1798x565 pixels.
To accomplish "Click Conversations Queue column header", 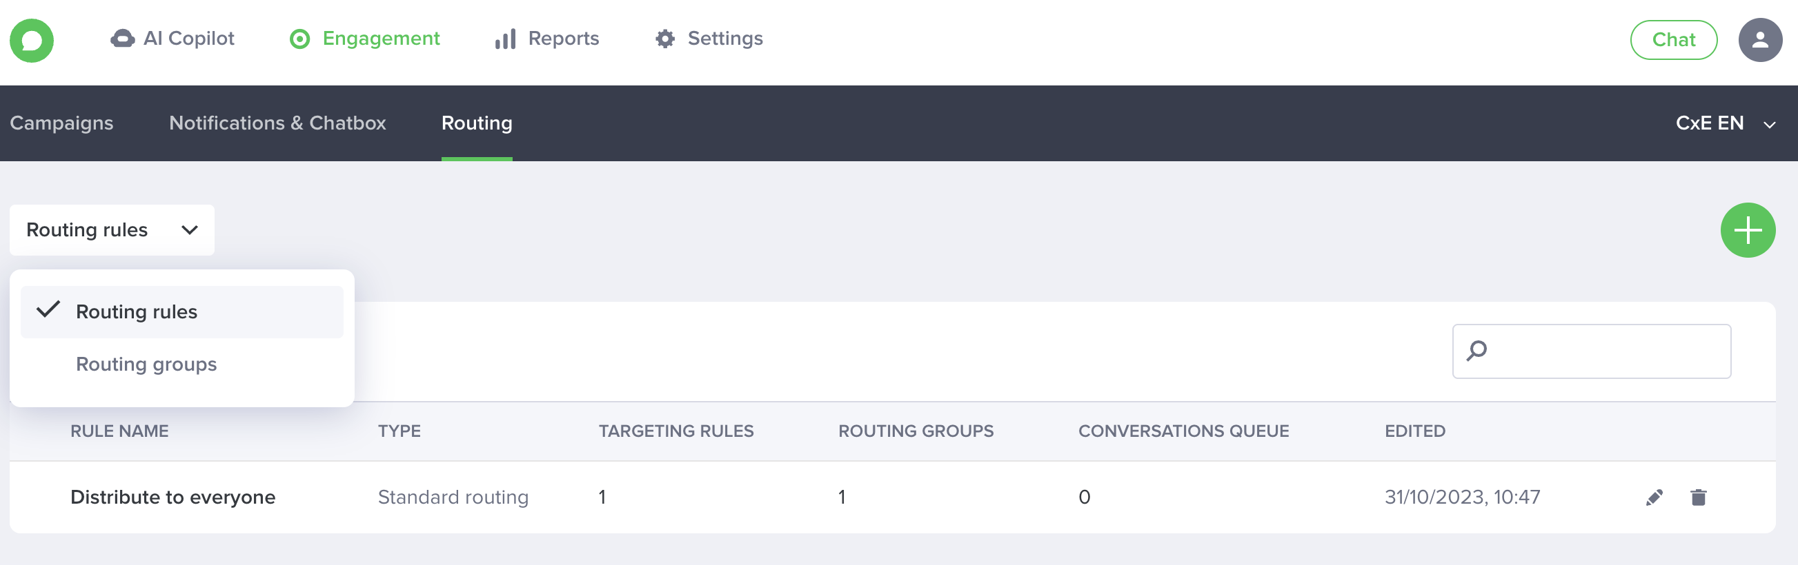I will (1183, 431).
